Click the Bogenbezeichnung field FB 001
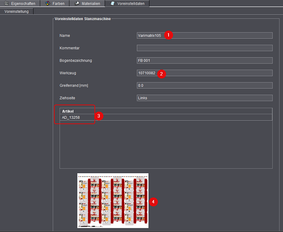 (x=205, y=60)
